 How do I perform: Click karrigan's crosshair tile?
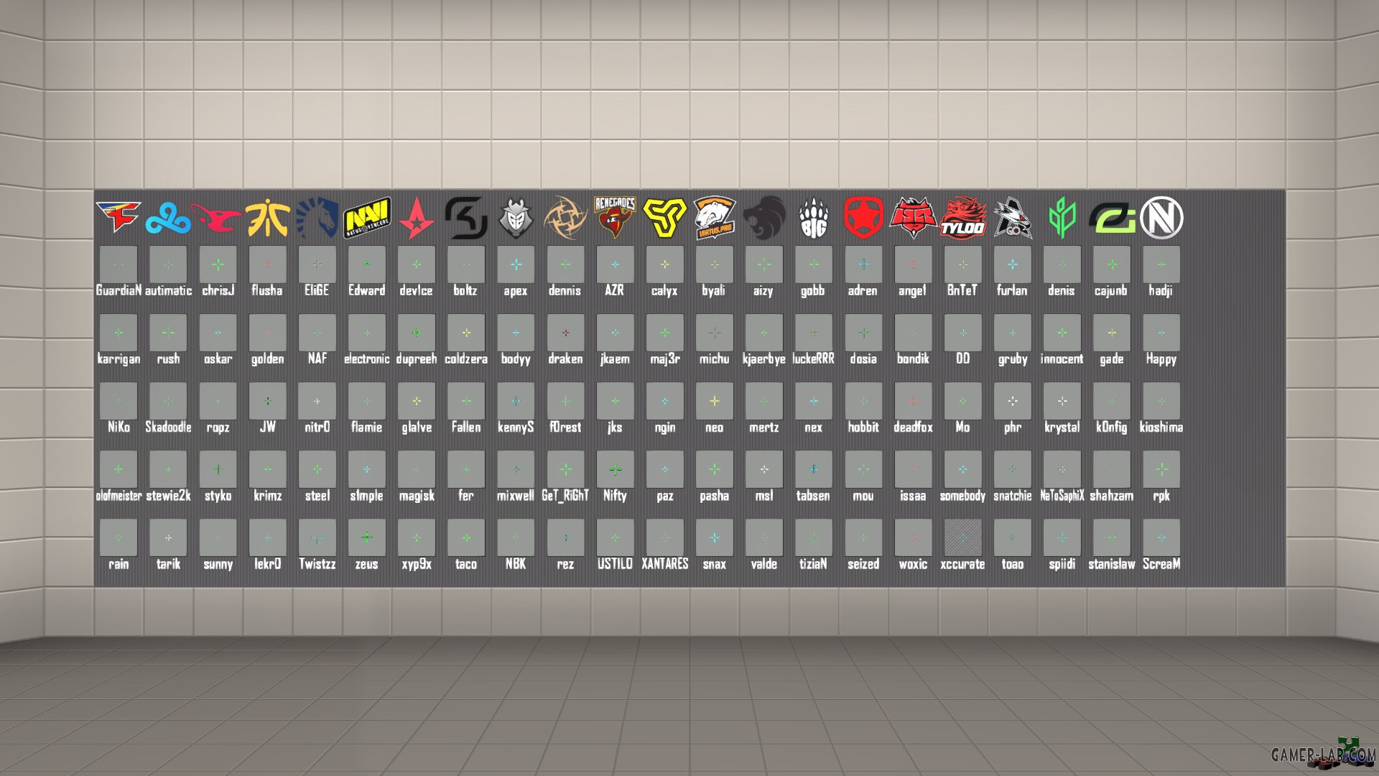pyautogui.click(x=119, y=333)
